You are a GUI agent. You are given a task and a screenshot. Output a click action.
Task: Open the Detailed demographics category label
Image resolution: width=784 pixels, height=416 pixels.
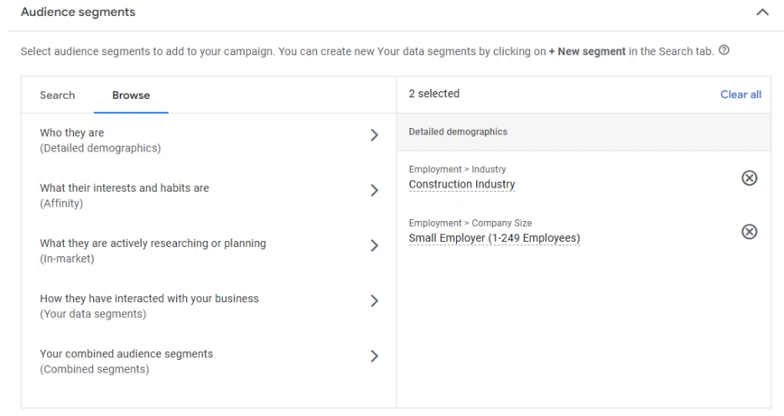(100, 148)
